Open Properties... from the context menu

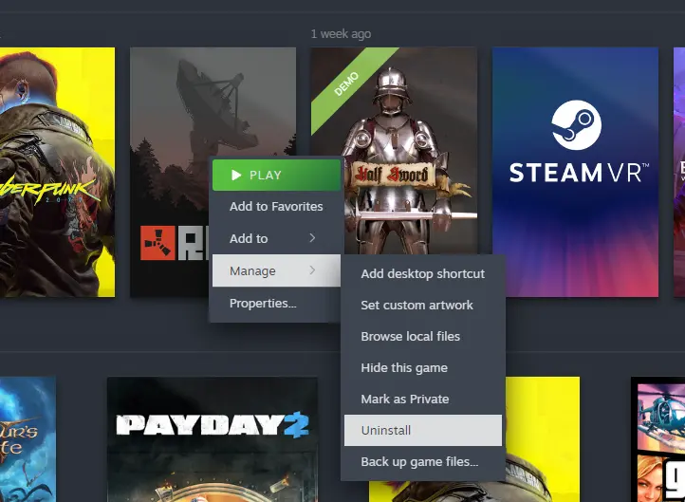pos(263,304)
